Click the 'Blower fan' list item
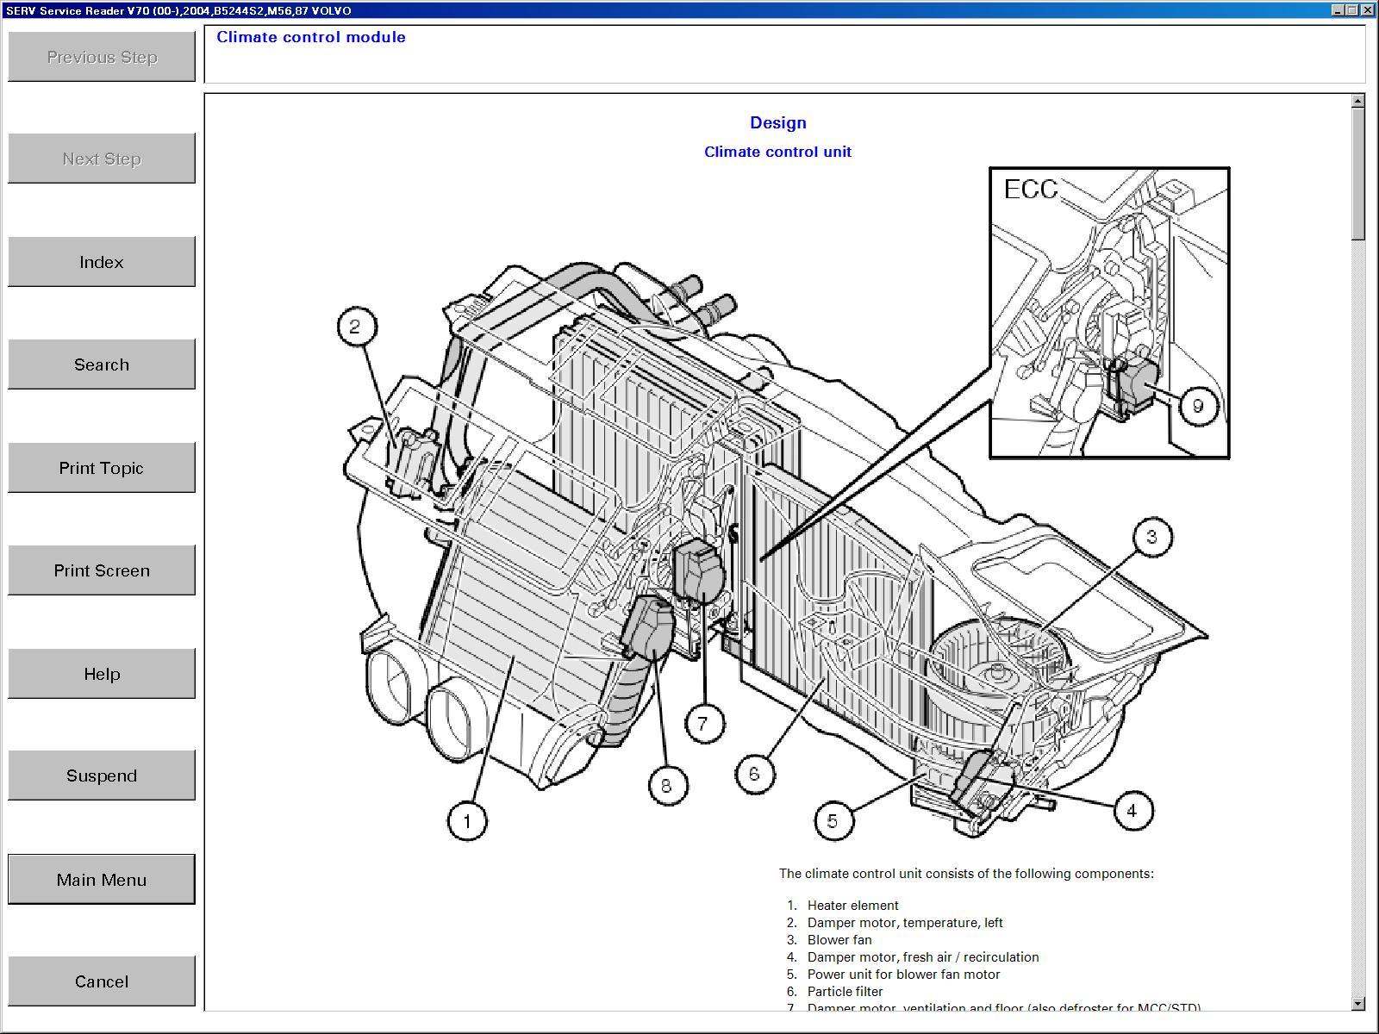The height and width of the screenshot is (1034, 1379). click(x=839, y=940)
